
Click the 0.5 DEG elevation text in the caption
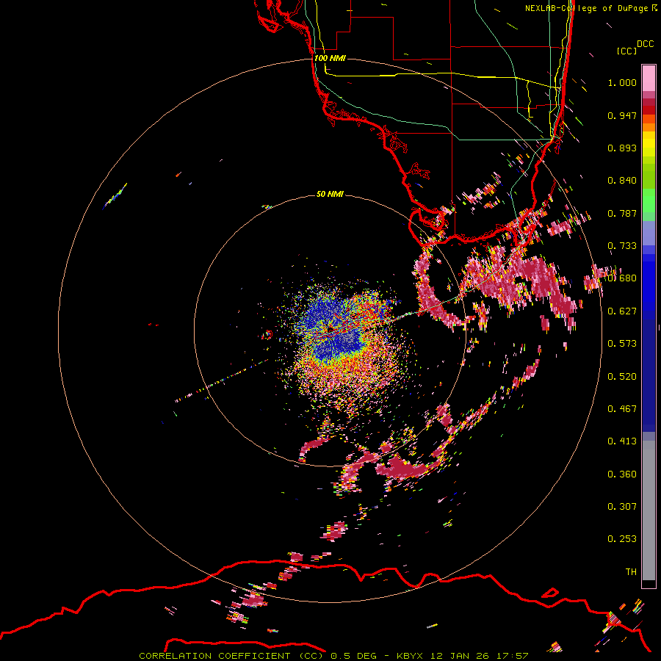(x=353, y=656)
